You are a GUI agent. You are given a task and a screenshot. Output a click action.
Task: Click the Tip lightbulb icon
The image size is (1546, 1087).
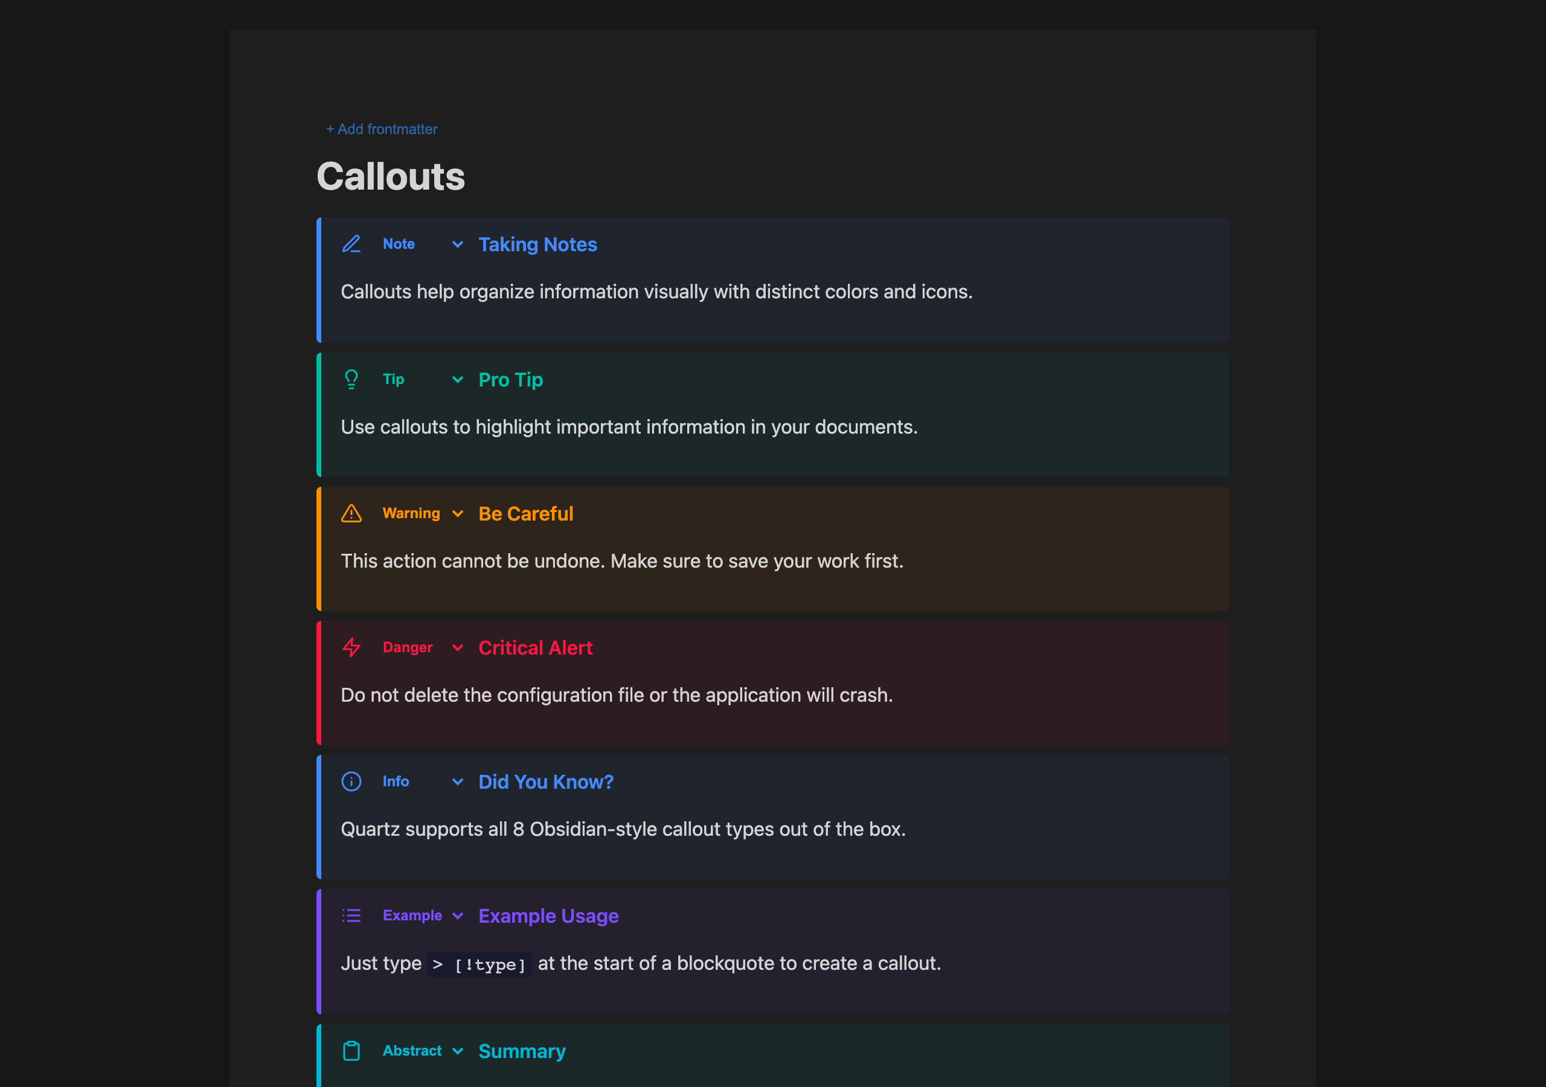click(x=351, y=379)
